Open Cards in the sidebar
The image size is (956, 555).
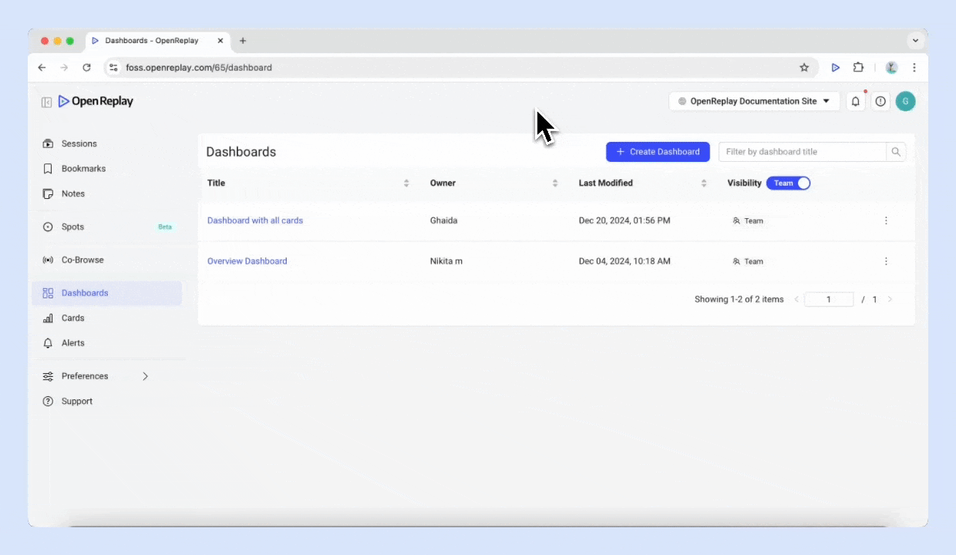pos(107,318)
